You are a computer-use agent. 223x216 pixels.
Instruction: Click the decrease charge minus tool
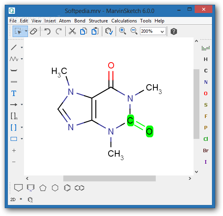(14, 162)
